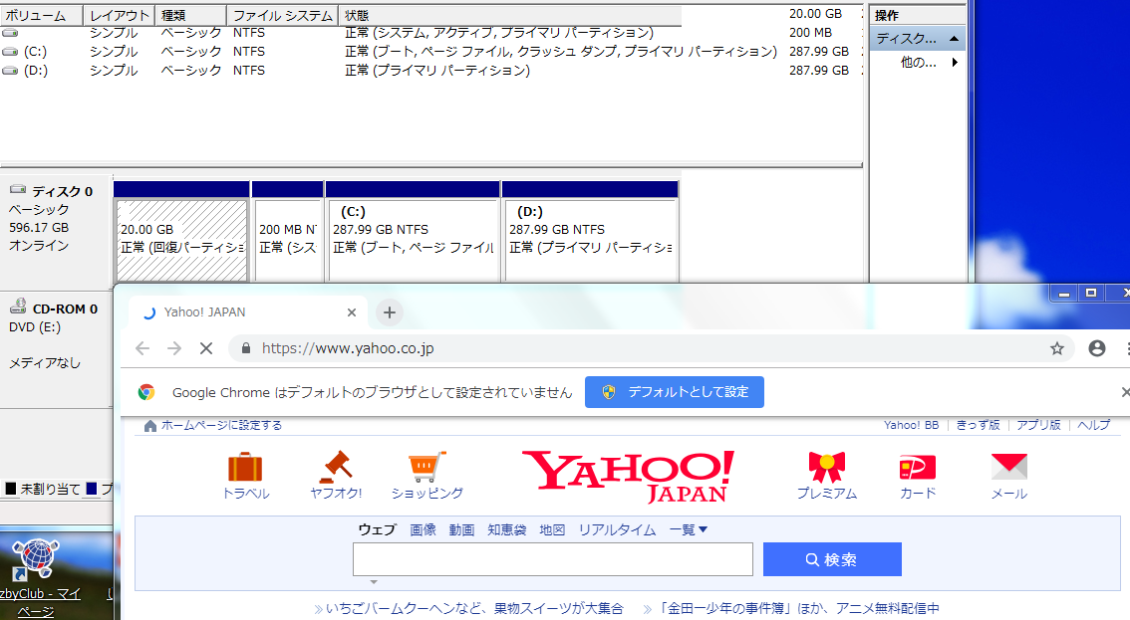
Task: Open the Chrome profile avatar icon
Action: click(x=1097, y=348)
